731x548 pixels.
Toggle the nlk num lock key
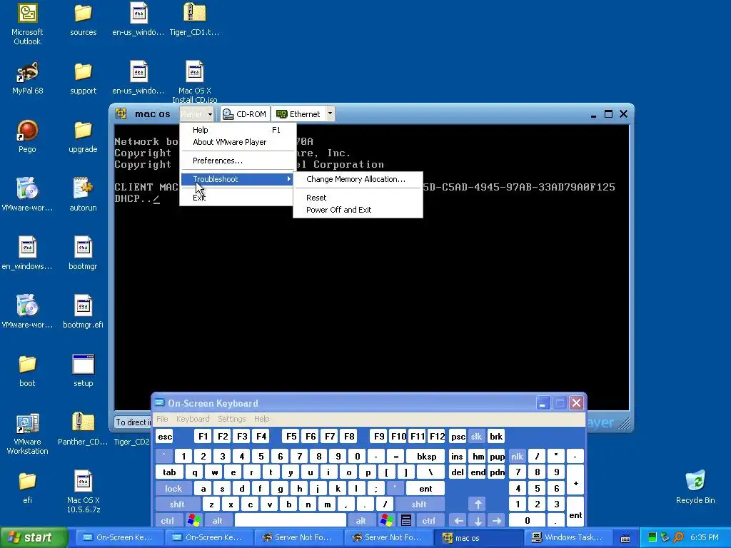click(517, 456)
